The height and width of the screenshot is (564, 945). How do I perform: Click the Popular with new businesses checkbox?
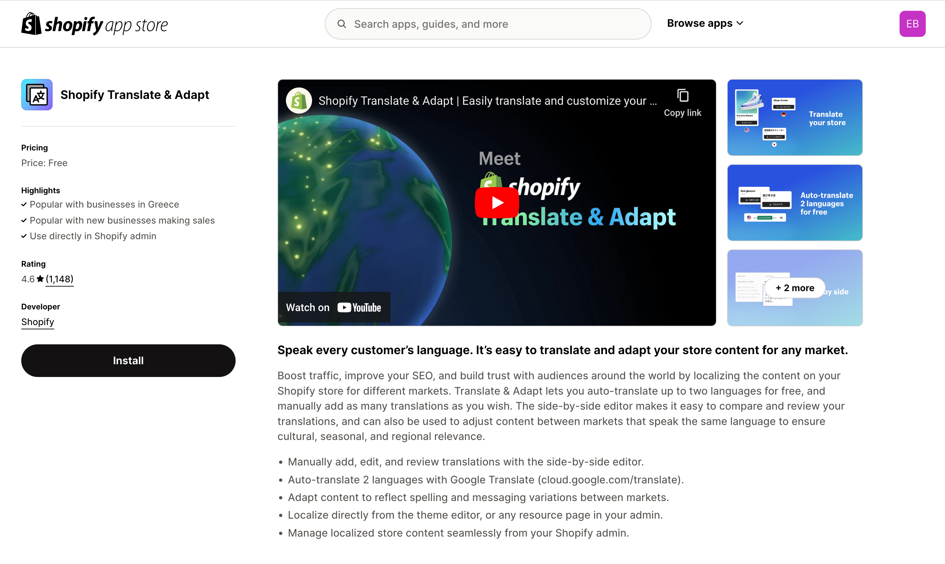23,220
